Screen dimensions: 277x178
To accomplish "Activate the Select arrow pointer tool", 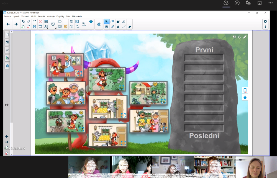I will click(107, 22).
